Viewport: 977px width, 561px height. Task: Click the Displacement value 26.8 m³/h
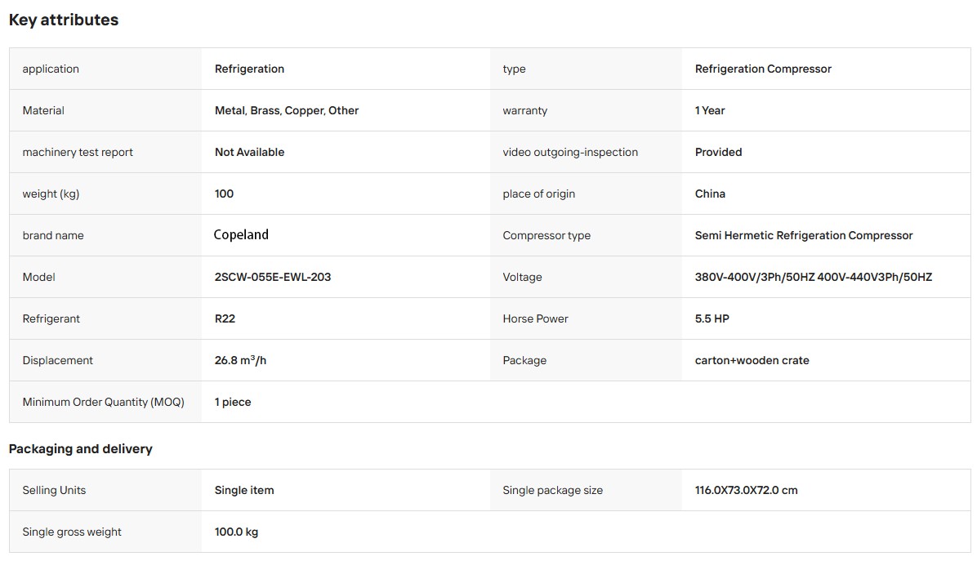pos(240,360)
